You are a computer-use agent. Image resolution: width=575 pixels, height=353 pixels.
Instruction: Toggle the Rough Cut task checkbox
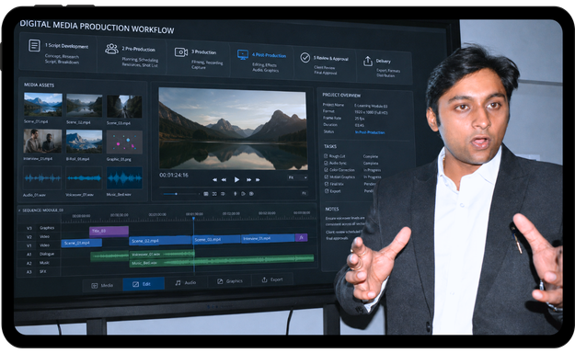point(326,155)
